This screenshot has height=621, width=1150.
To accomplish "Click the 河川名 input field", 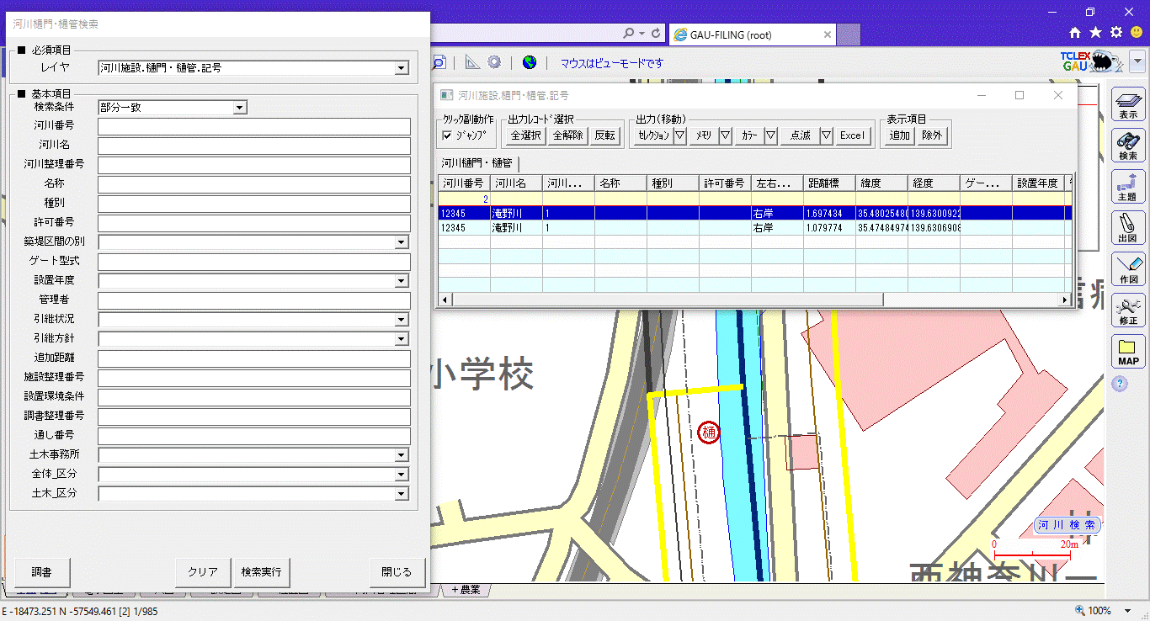I will click(x=253, y=146).
